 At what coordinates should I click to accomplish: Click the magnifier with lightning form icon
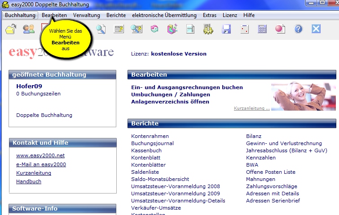coord(136,29)
